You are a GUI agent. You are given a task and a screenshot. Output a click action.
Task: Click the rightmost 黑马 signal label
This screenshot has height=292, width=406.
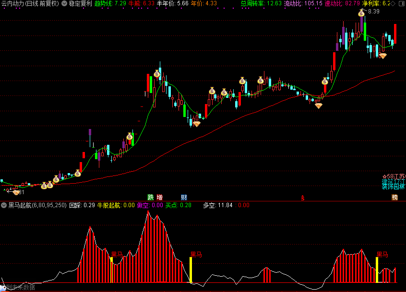[382, 255]
